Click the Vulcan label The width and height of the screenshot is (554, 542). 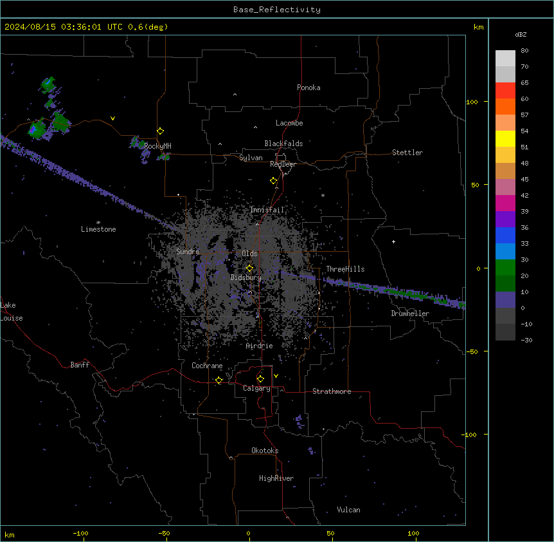(349, 510)
